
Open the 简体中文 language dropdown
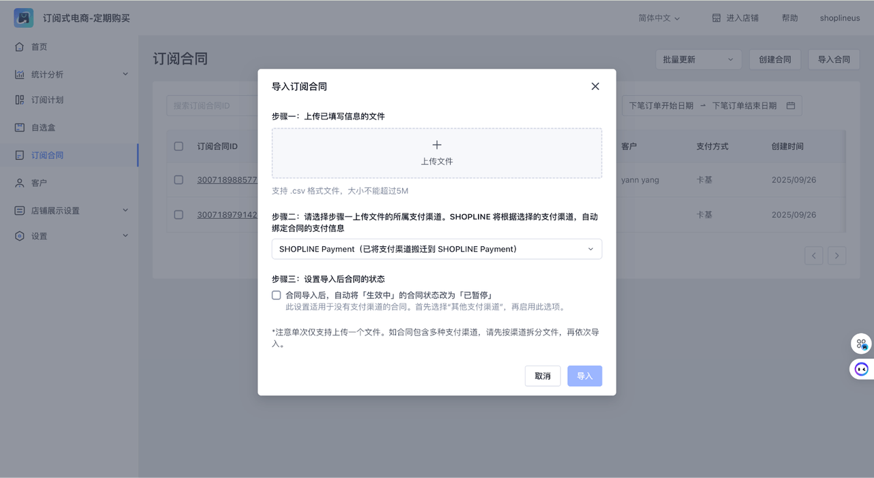659,18
